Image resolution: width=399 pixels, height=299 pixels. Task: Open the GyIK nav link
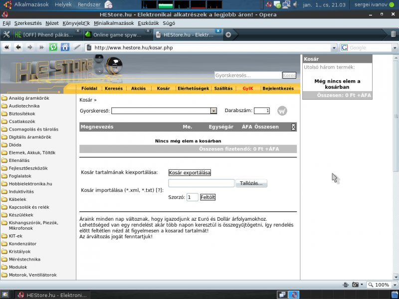247,89
